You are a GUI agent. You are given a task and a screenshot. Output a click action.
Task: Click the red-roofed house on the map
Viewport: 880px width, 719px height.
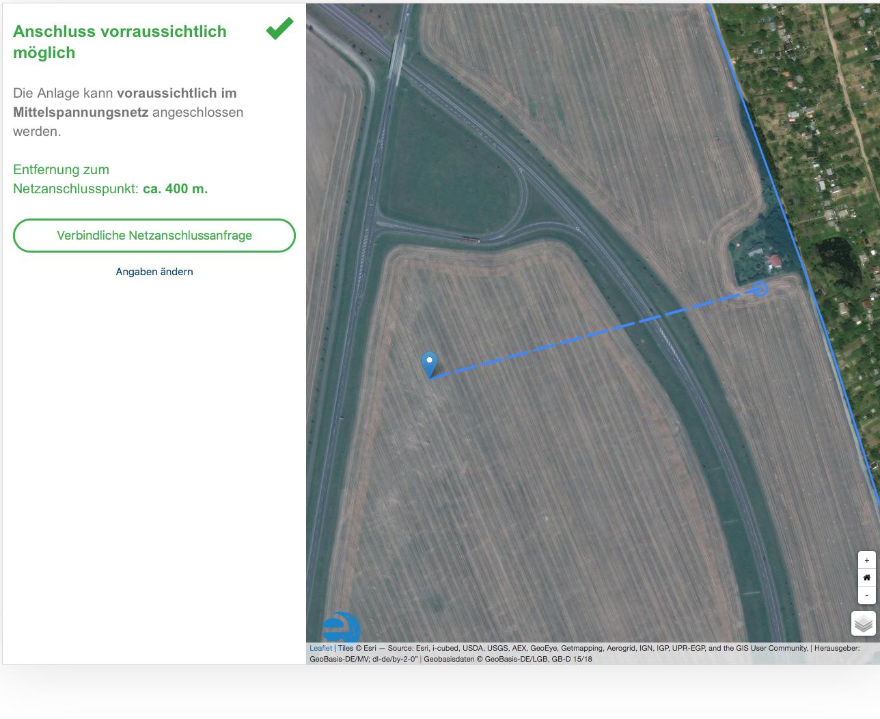click(775, 260)
